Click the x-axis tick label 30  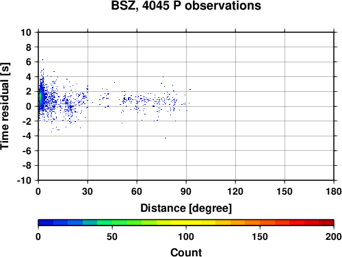pyautogui.click(x=88, y=191)
